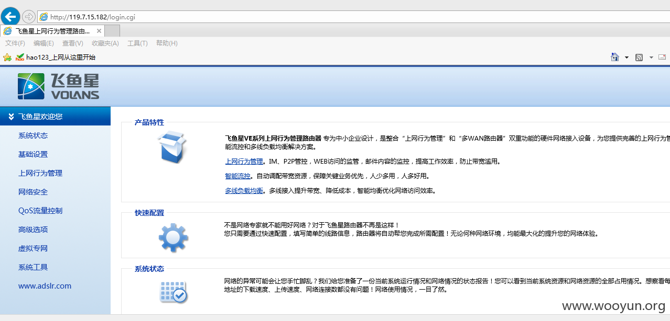Open a new blank browser tab
Image resolution: width=670 pixels, height=321 pixels.
(x=112, y=31)
